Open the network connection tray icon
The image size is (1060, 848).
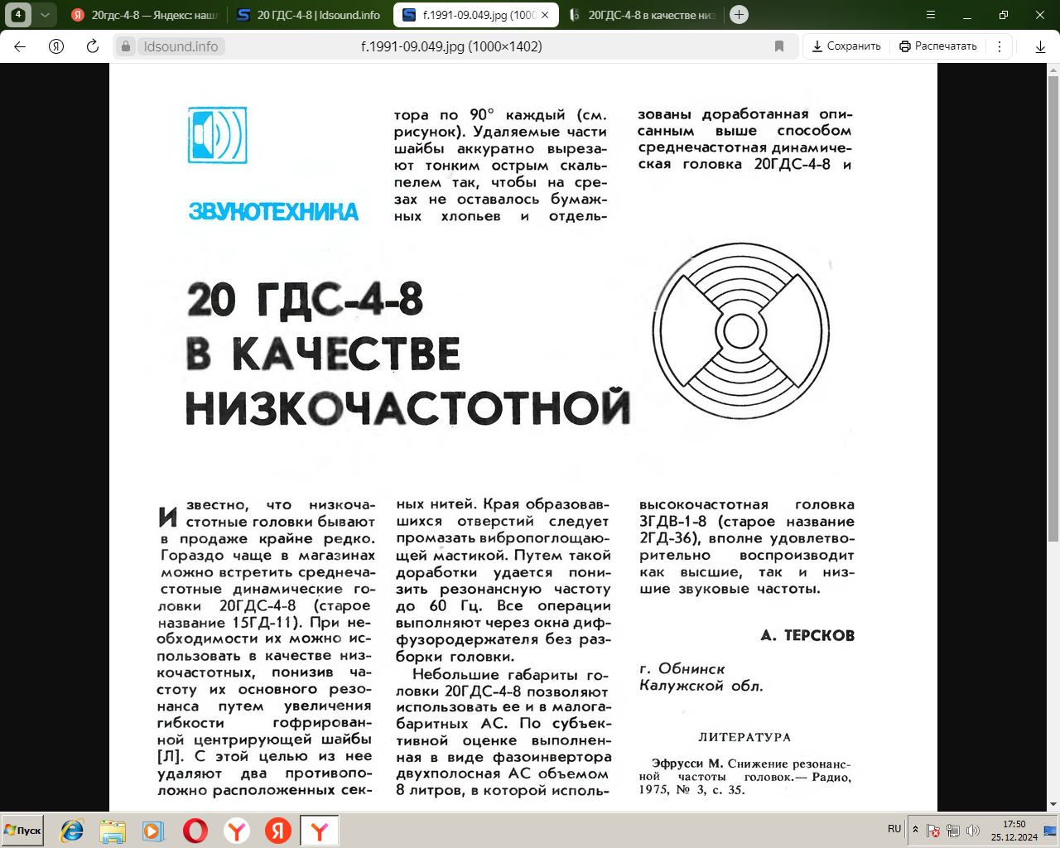point(953,831)
